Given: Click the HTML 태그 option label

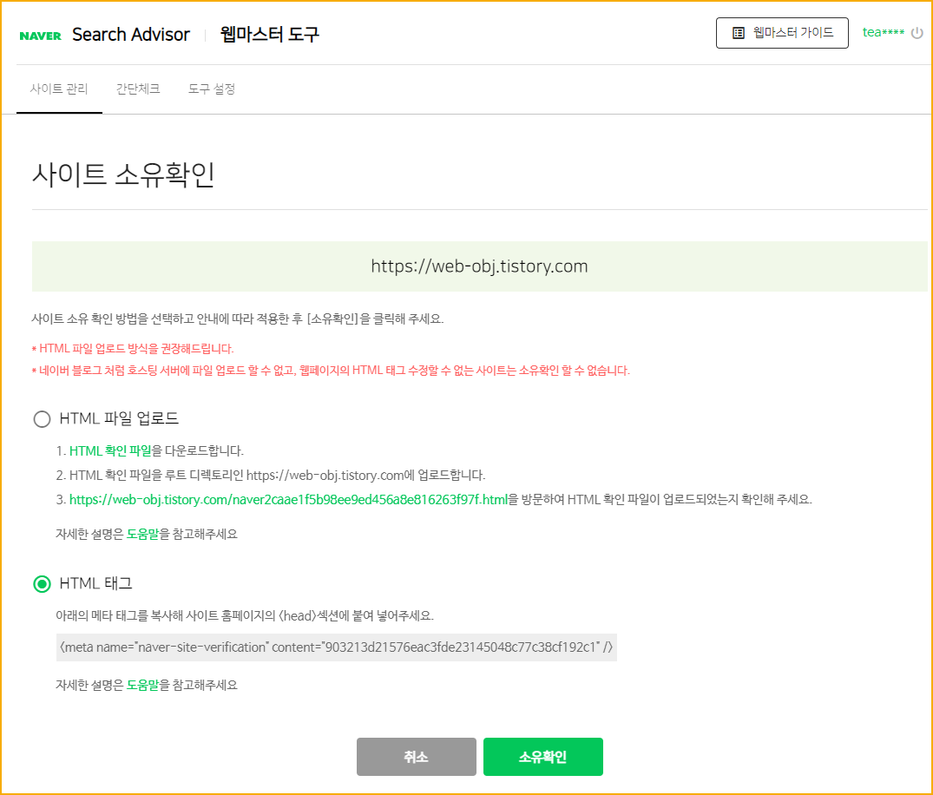Looking at the screenshot, I should coord(95,584).
